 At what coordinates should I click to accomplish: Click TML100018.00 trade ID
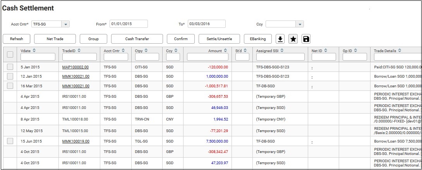pos(75,119)
